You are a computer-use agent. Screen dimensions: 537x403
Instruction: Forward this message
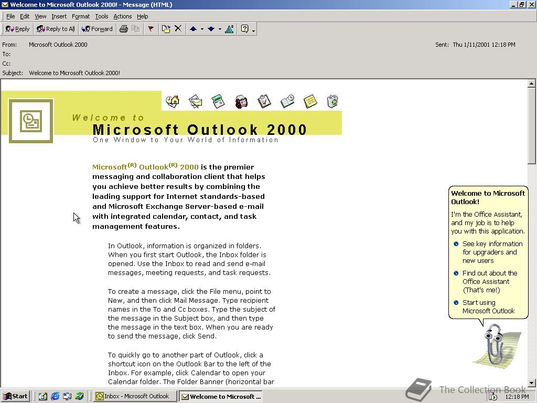97,29
